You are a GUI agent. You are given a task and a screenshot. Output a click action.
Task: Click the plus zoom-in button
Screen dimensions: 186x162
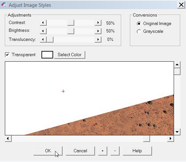103,151
